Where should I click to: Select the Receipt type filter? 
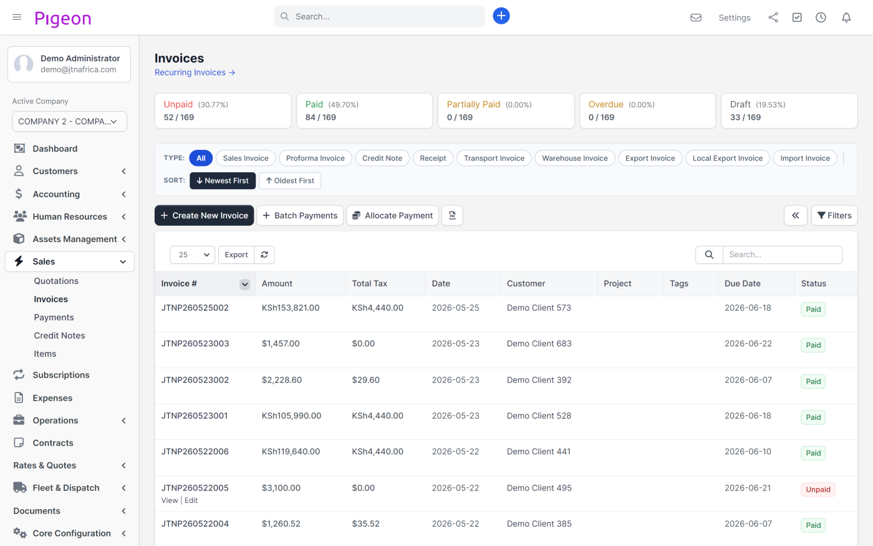pos(433,158)
